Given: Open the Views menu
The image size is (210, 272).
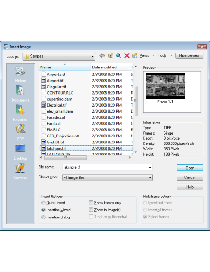Looking at the screenshot, I should point(144,56).
